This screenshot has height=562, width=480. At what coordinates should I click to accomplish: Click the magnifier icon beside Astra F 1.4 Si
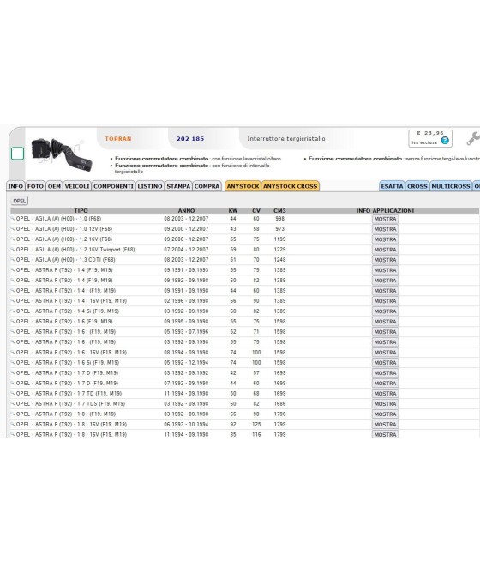pyautogui.click(x=13, y=311)
